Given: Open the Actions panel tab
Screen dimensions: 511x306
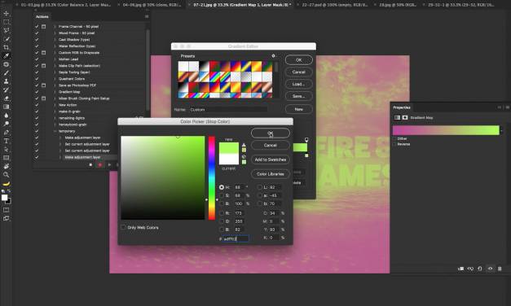Looking at the screenshot, I should click(42, 16).
